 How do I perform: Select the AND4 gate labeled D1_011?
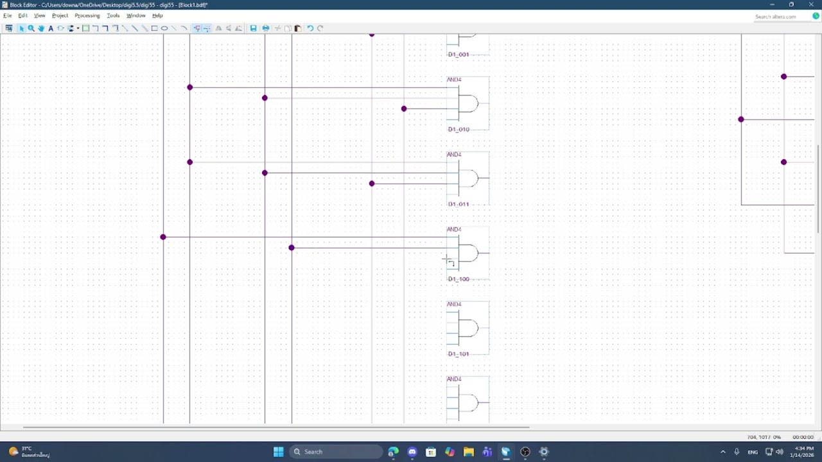(x=468, y=178)
